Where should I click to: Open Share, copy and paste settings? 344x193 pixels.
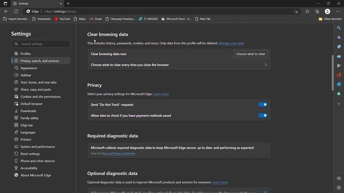(41, 90)
